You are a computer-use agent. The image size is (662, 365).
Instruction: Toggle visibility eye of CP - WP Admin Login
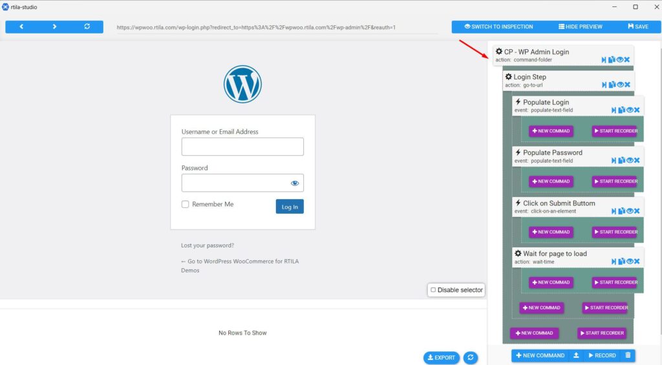click(x=619, y=60)
